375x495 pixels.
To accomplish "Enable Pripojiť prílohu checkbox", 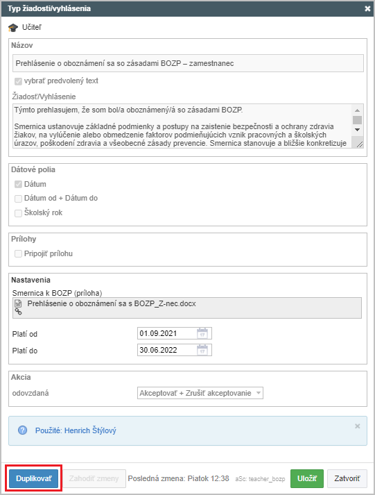I will 18,254.
